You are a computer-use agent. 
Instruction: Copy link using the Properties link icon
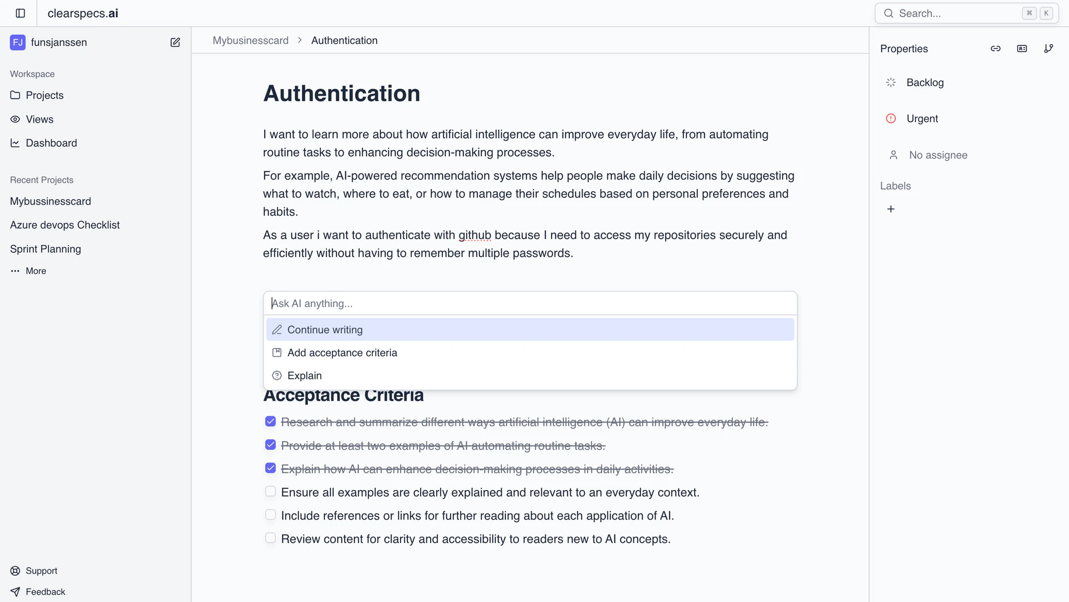pos(995,49)
